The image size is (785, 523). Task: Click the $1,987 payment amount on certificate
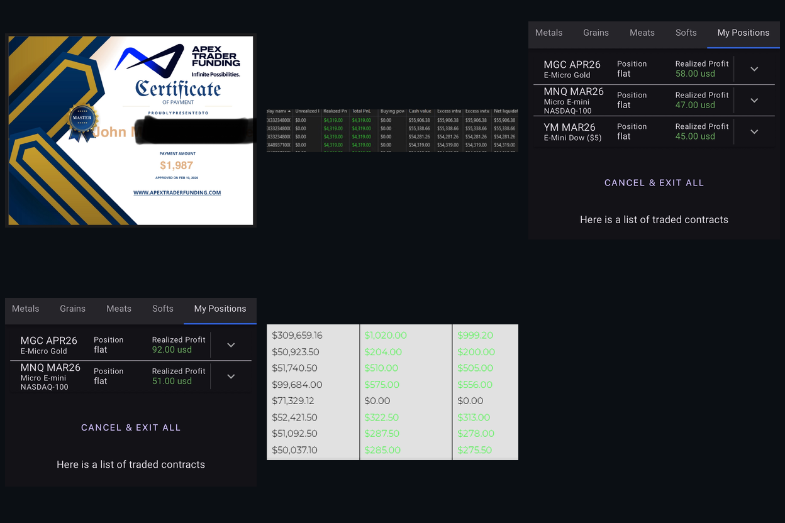176,165
